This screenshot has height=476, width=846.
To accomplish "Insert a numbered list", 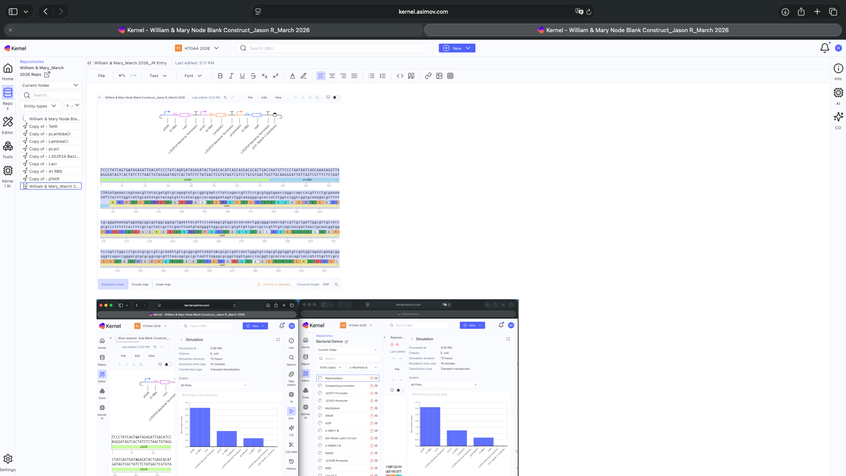I will (382, 76).
